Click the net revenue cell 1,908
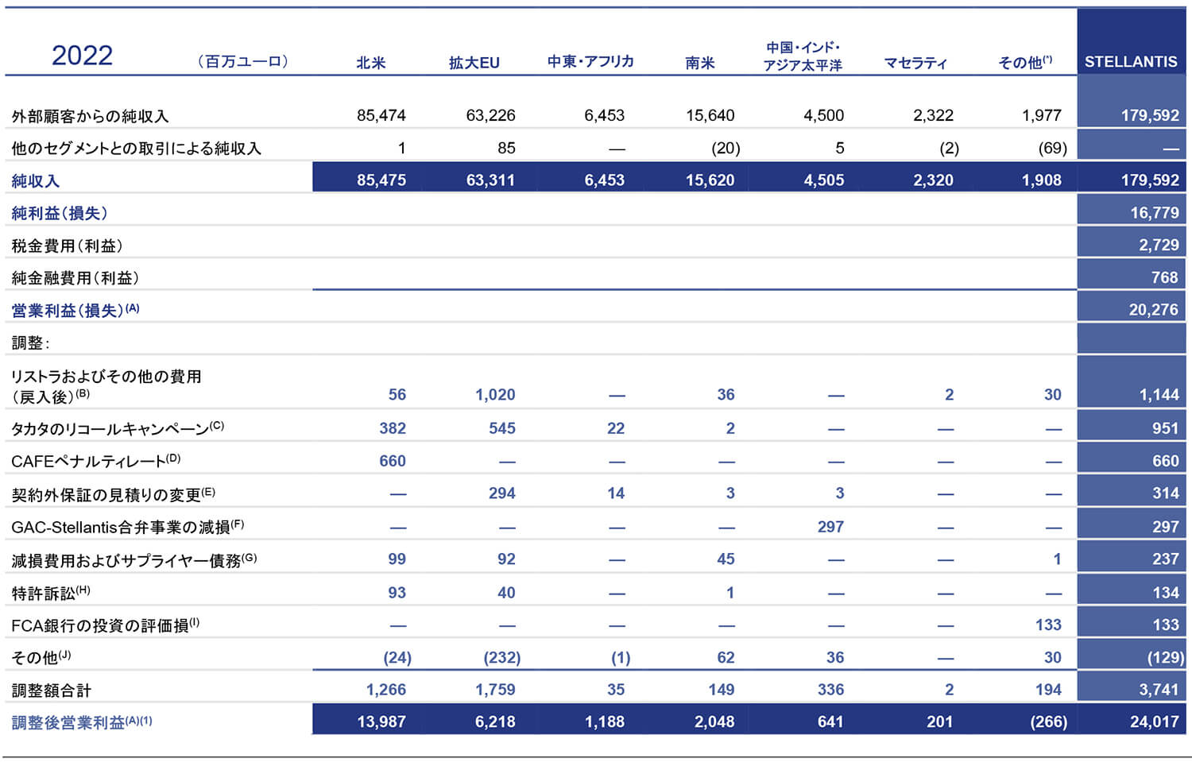 pyautogui.click(x=1042, y=180)
